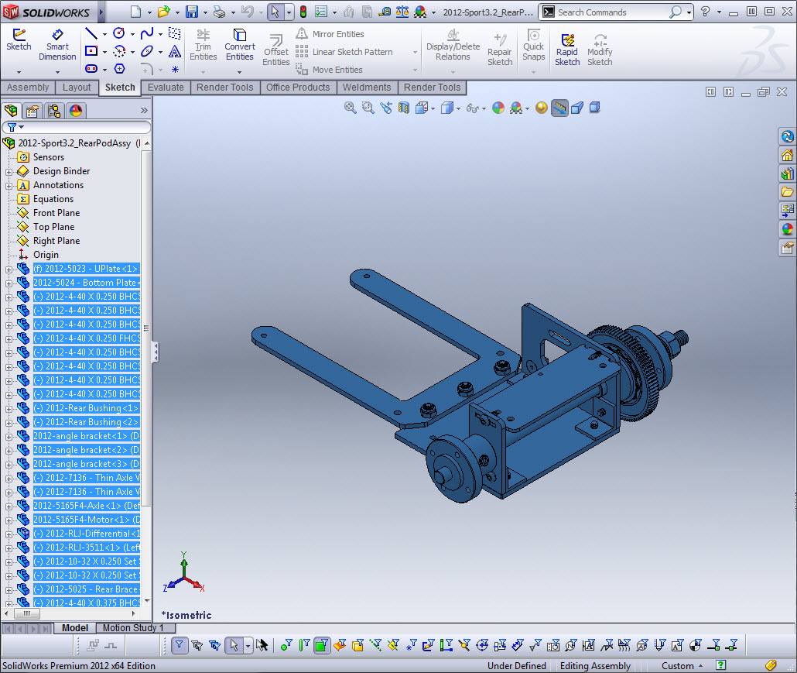Click the Convert Entities button

(x=240, y=46)
